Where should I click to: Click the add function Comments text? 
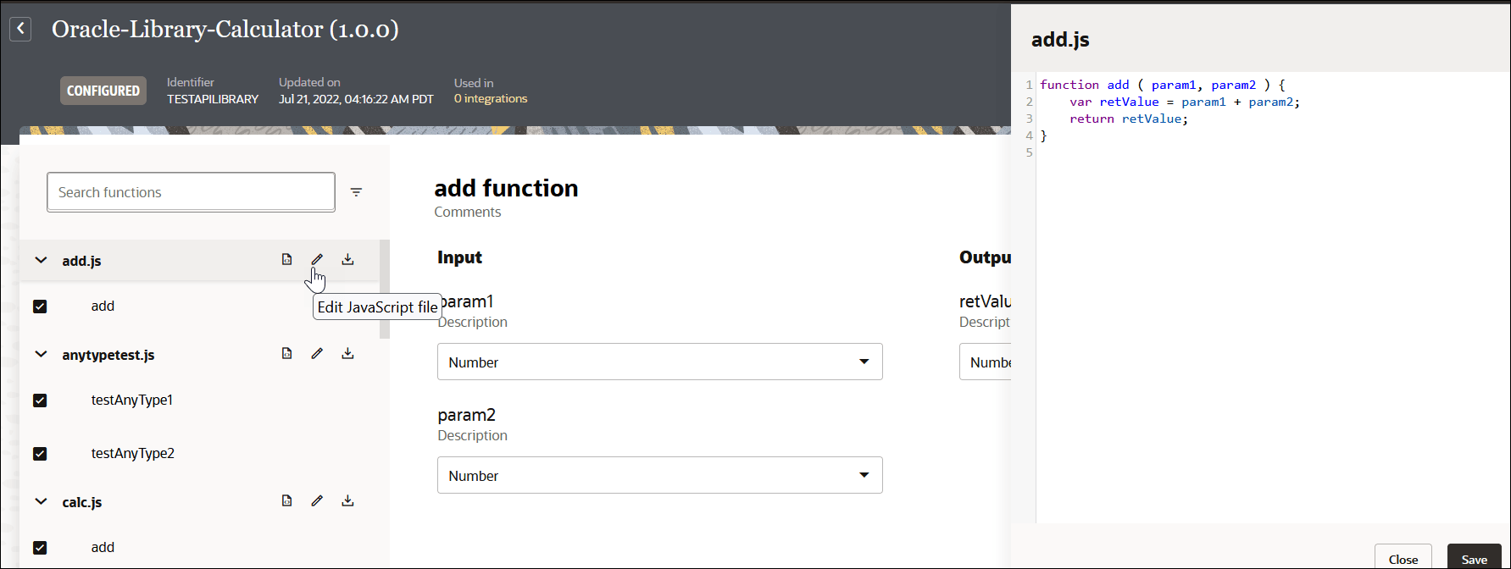coord(468,212)
